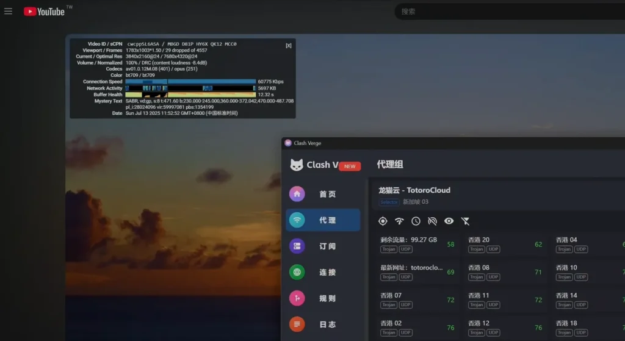Click the home icon beside 首页
The image size is (625, 341).
pyautogui.click(x=297, y=194)
